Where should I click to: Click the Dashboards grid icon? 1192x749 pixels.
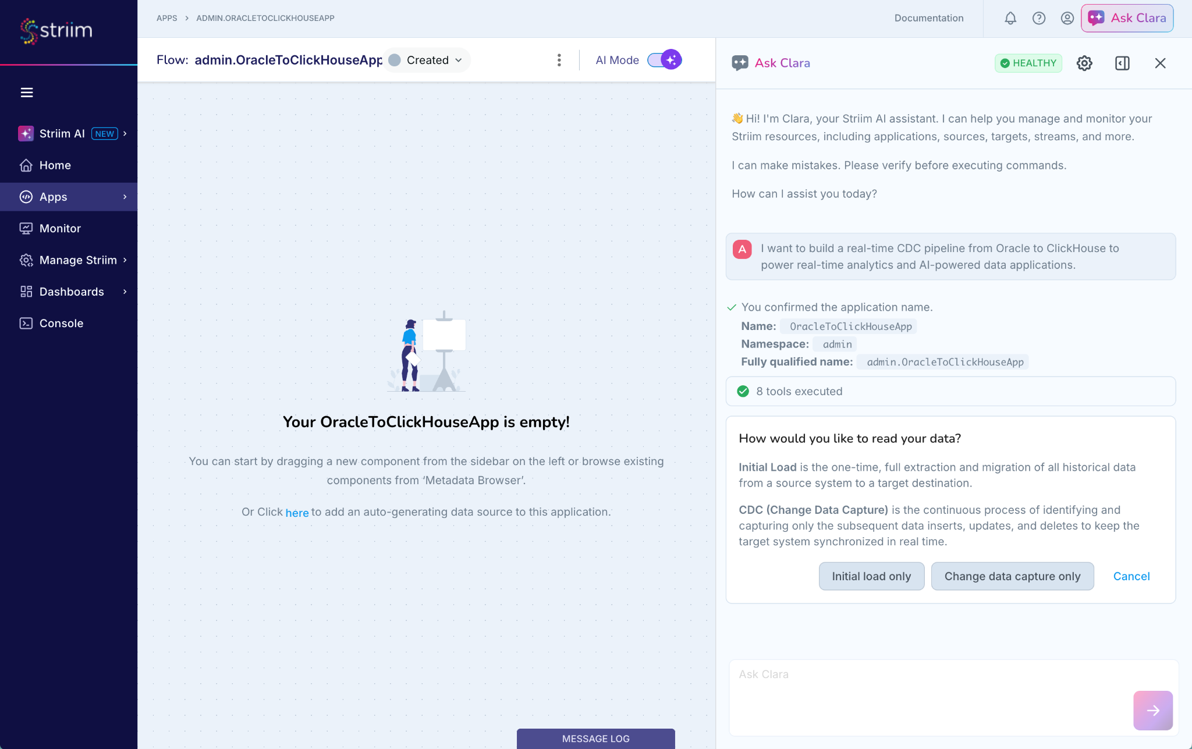(x=26, y=292)
